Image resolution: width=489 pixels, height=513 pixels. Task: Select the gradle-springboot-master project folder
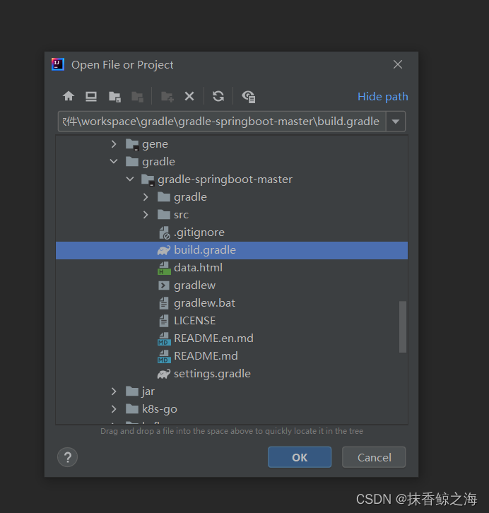pos(232,179)
